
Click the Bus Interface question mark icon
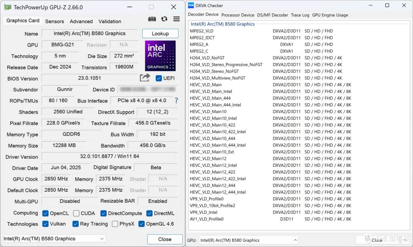[x=176, y=100]
